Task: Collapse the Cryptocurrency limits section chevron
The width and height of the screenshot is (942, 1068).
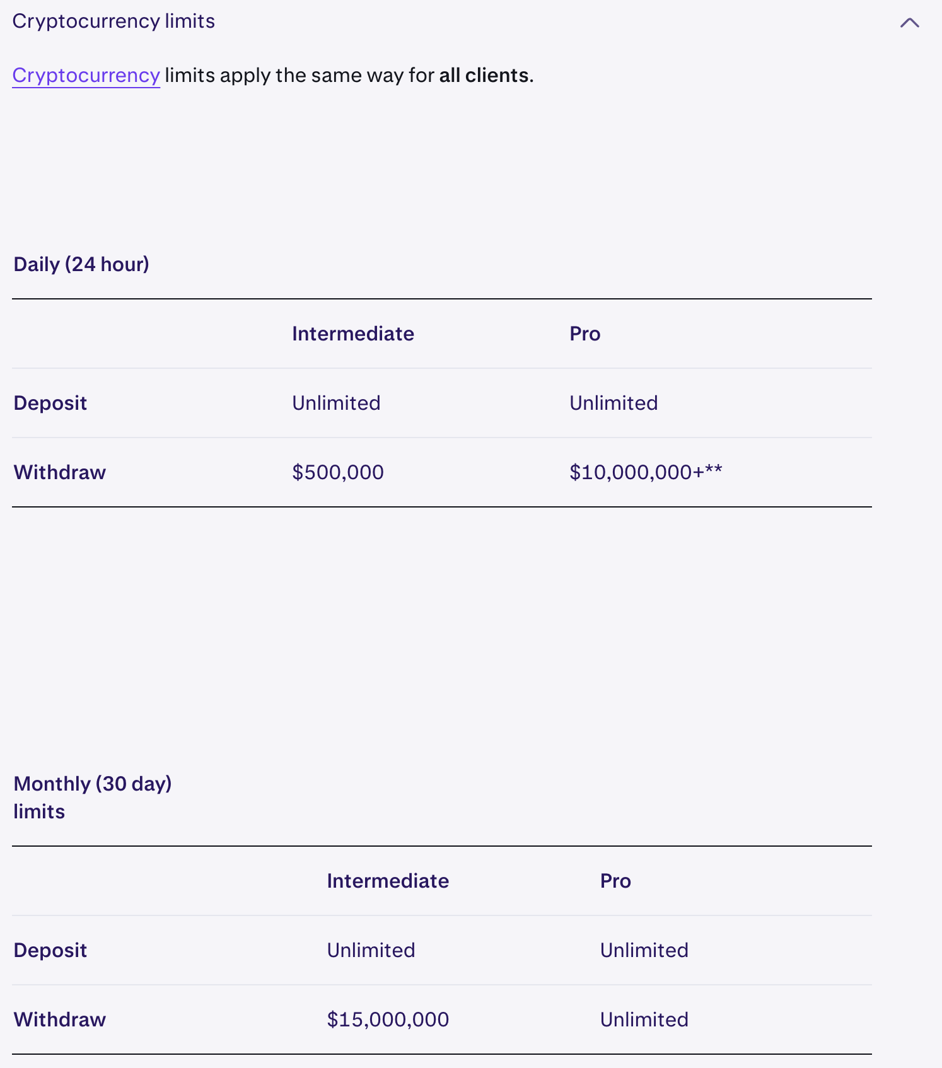Action: pyautogui.click(x=909, y=23)
